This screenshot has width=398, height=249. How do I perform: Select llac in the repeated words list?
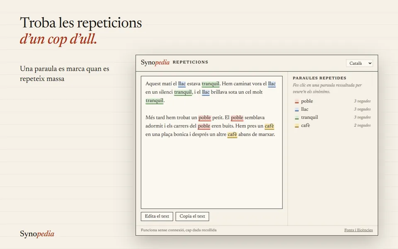point(332,109)
